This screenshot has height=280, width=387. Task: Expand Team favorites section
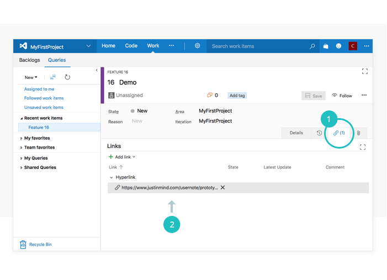coord(21,147)
